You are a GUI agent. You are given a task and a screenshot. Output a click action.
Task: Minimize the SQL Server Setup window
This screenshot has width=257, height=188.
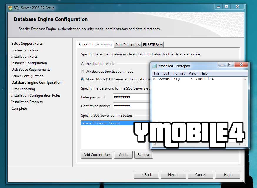[218, 7]
